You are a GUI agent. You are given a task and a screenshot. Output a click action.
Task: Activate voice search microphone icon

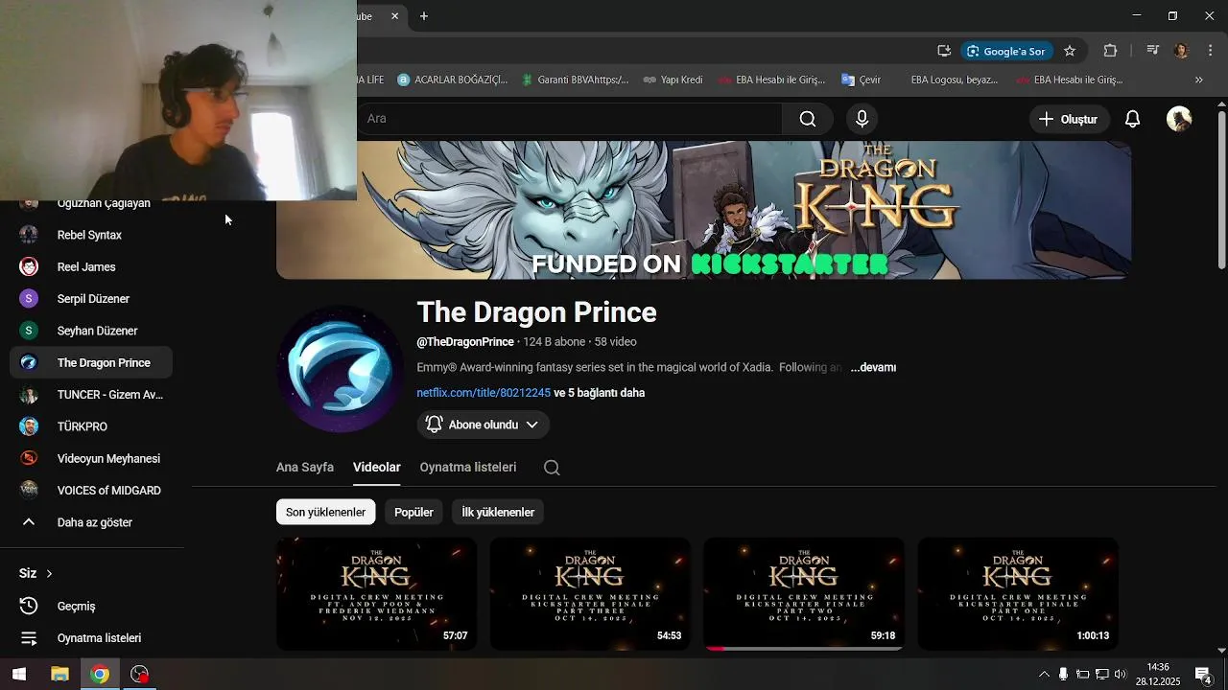(862, 119)
